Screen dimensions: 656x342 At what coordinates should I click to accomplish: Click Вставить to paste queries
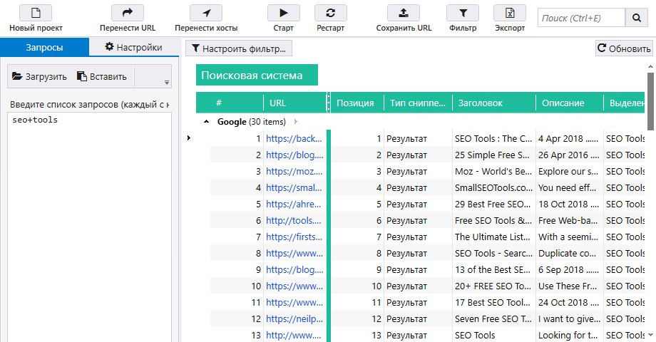click(102, 76)
